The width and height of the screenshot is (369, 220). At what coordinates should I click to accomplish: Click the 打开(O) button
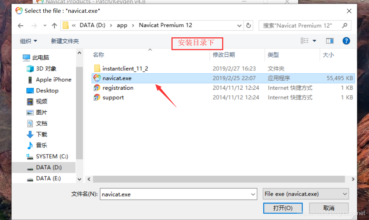(x=283, y=208)
